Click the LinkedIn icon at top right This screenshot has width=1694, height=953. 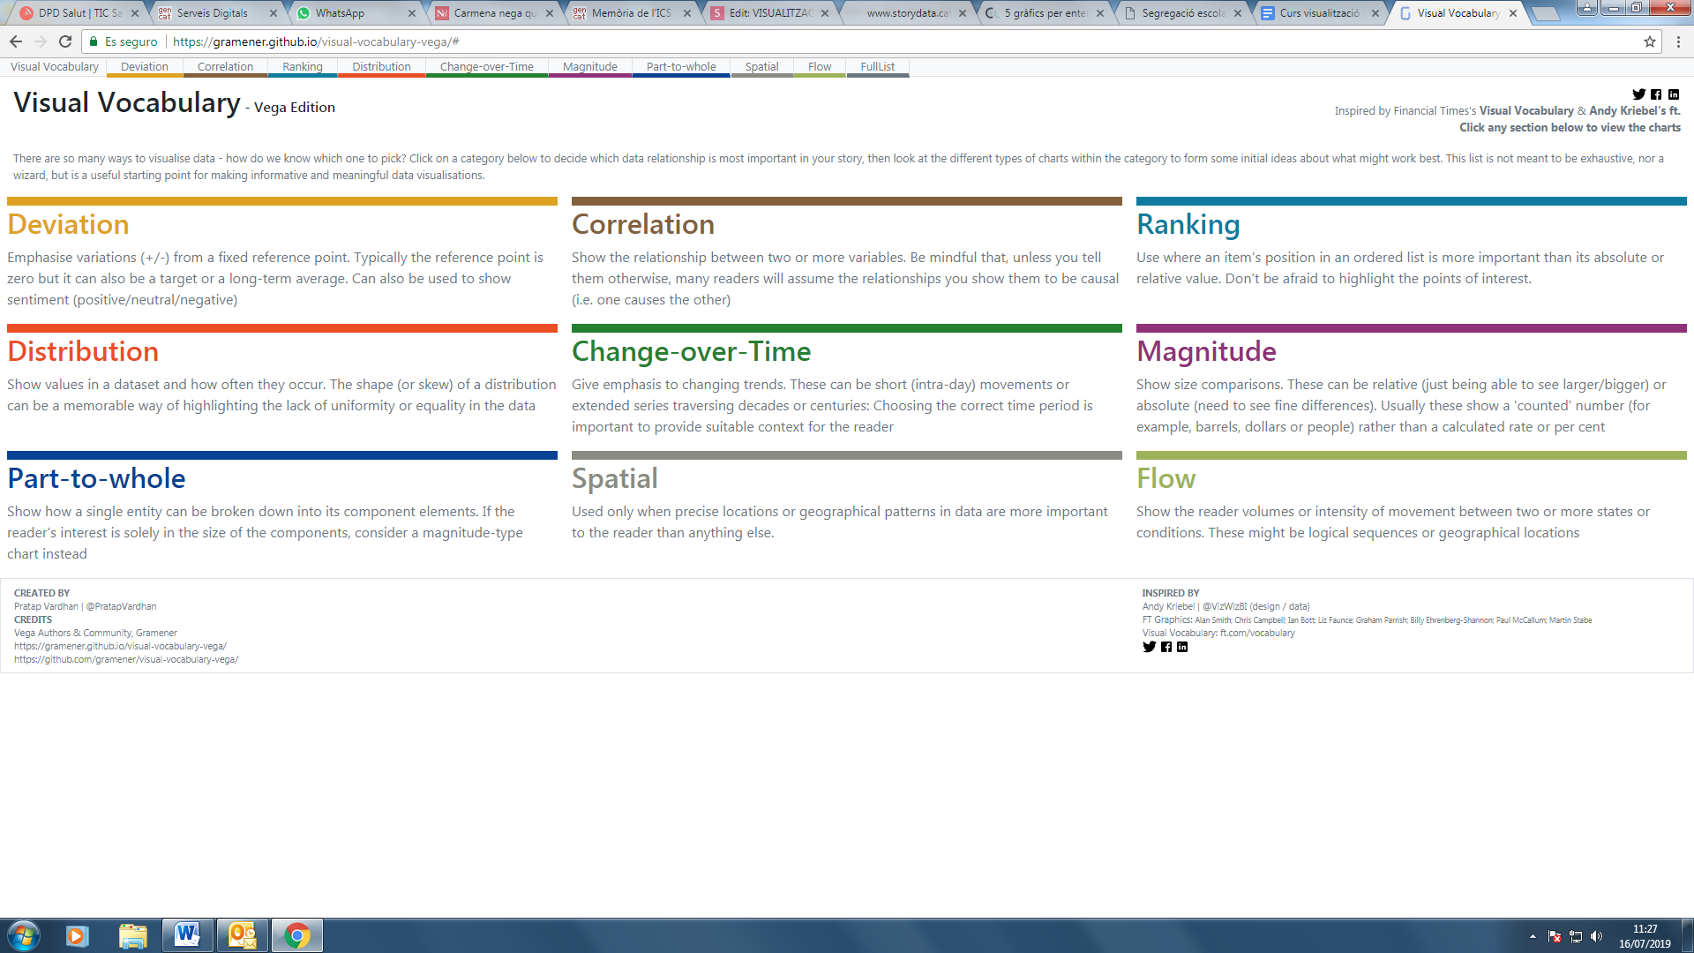click(x=1674, y=94)
